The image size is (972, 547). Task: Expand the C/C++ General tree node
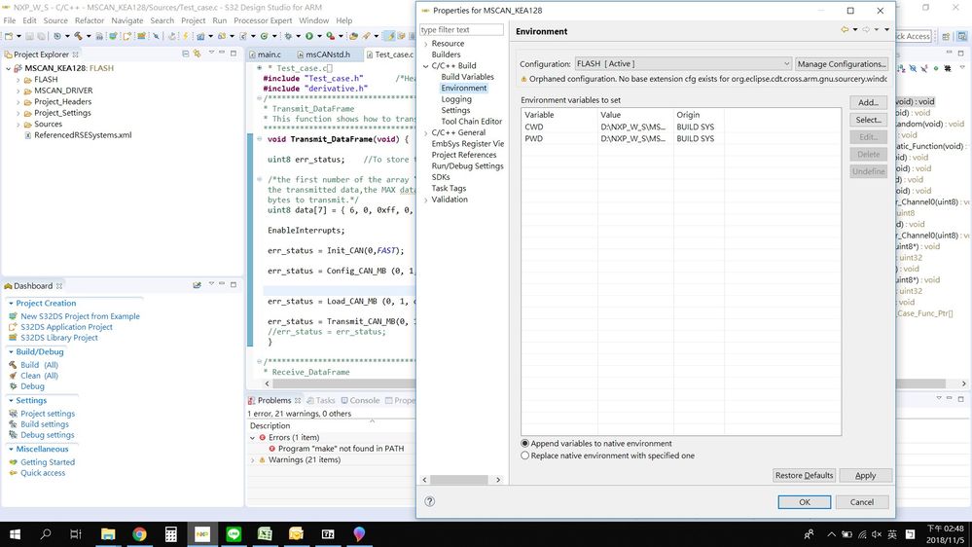tap(426, 132)
